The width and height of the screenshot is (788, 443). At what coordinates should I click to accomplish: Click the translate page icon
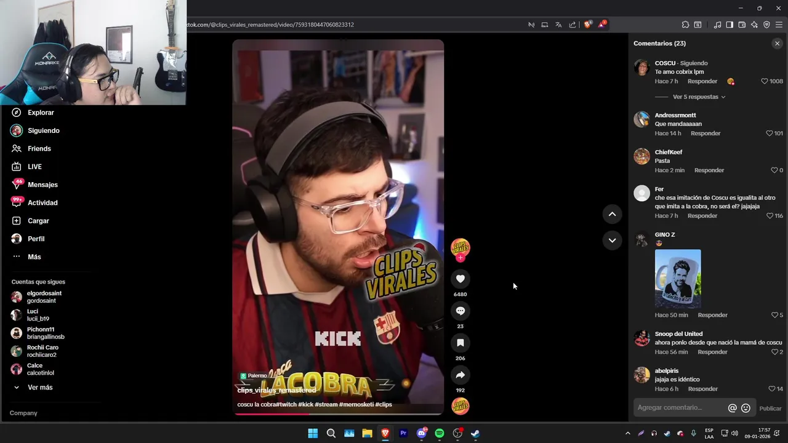558,25
